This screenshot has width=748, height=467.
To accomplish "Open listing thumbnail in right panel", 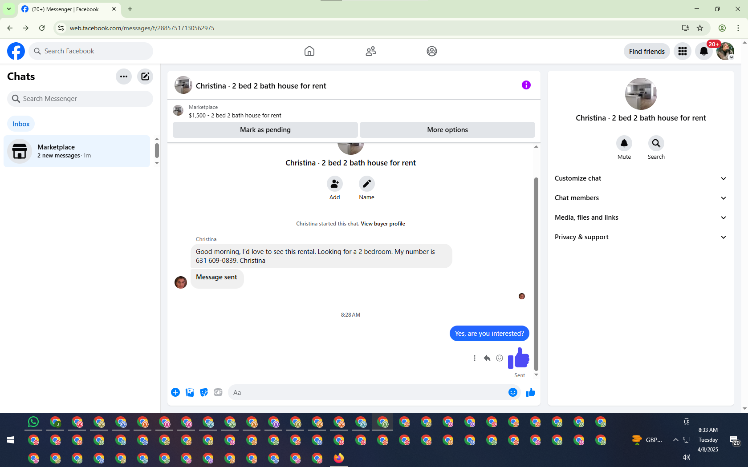I will [641, 94].
